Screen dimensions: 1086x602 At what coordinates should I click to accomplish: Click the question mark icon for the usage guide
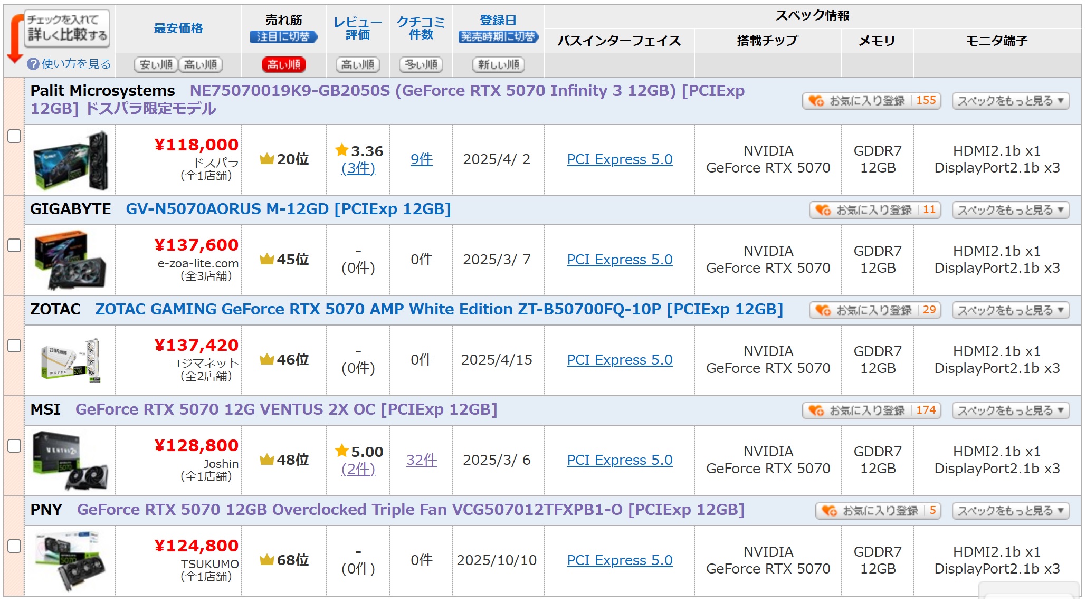[x=33, y=64]
